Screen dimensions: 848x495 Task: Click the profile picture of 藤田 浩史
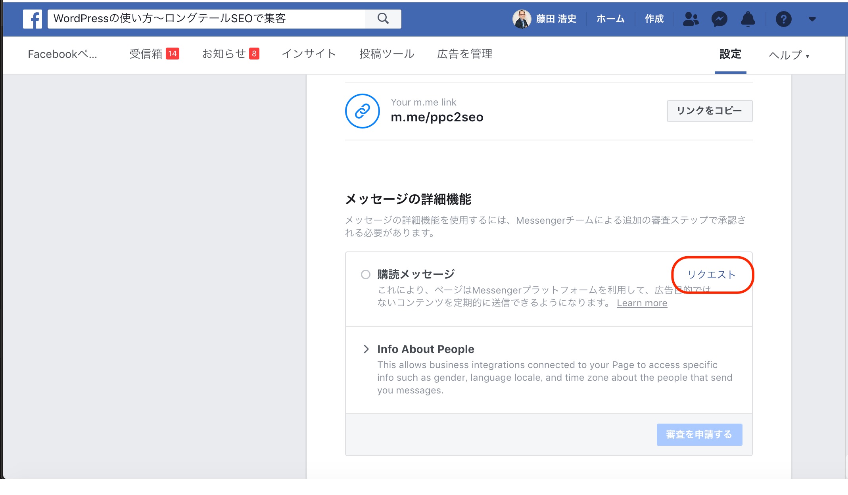click(x=522, y=19)
